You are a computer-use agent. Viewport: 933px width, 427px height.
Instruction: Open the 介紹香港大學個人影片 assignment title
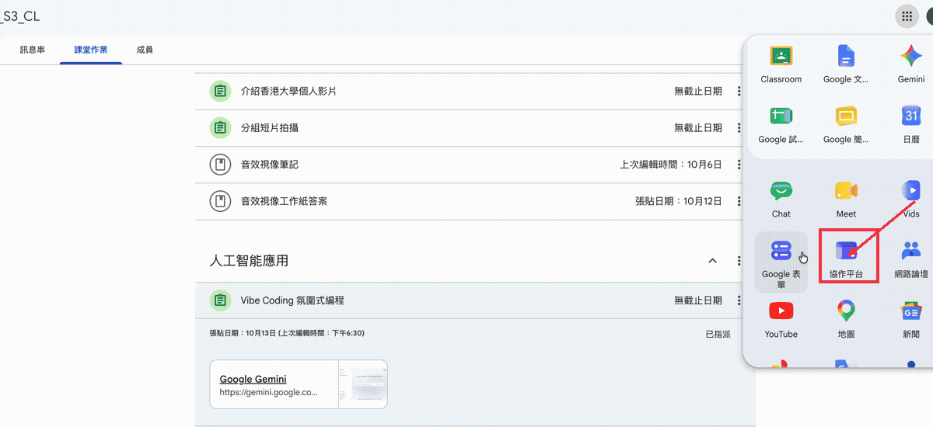(x=288, y=91)
